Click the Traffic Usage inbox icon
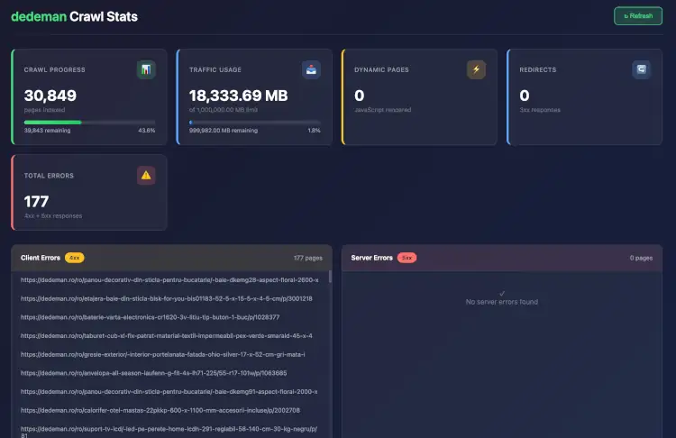This screenshot has width=676, height=438. click(x=311, y=69)
